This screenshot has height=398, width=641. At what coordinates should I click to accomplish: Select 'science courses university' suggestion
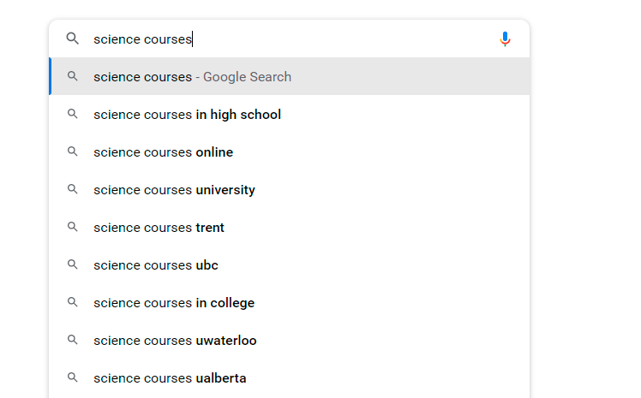(x=174, y=190)
